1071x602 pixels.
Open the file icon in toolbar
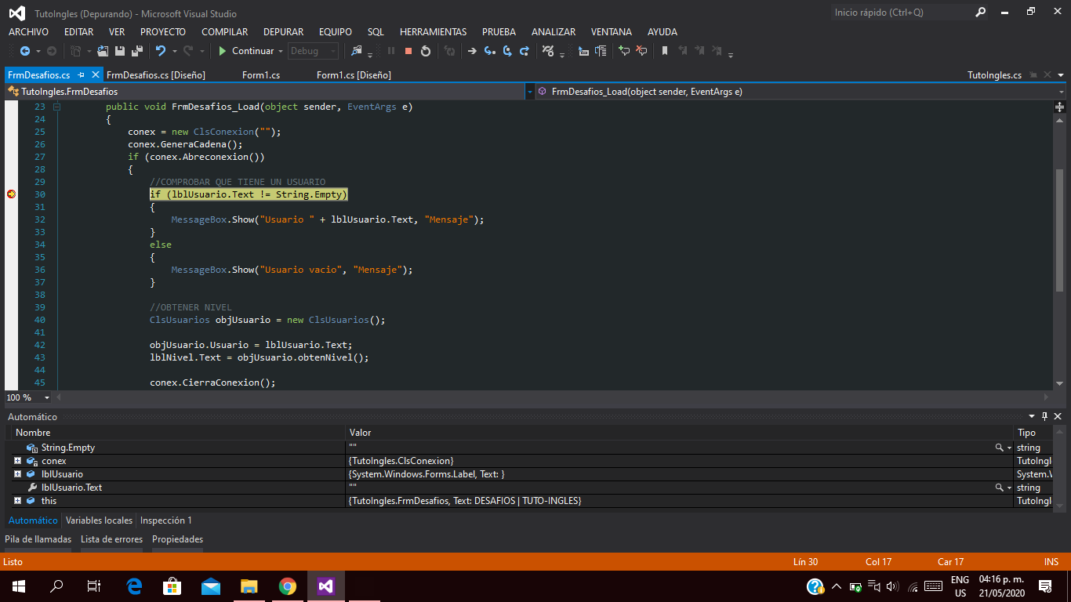pyautogui.click(x=102, y=51)
